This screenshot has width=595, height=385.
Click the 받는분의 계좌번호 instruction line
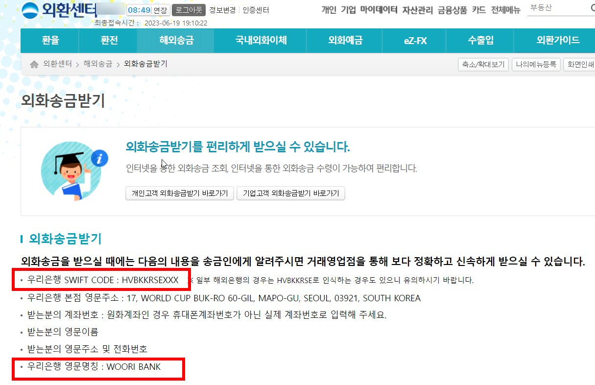pos(207,315)
